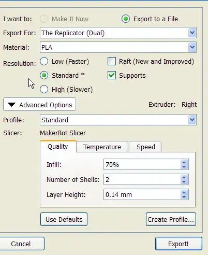Collapse the Advanced Options section
This screenshot has height=255, width=208.
pos(39,104)
